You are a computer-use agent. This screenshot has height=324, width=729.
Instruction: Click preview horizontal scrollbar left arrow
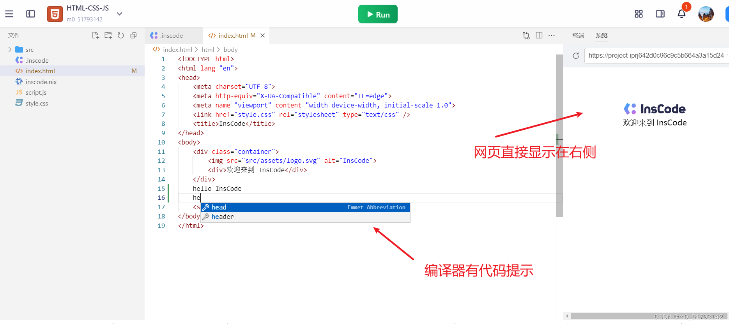click(x=567, y=316)
